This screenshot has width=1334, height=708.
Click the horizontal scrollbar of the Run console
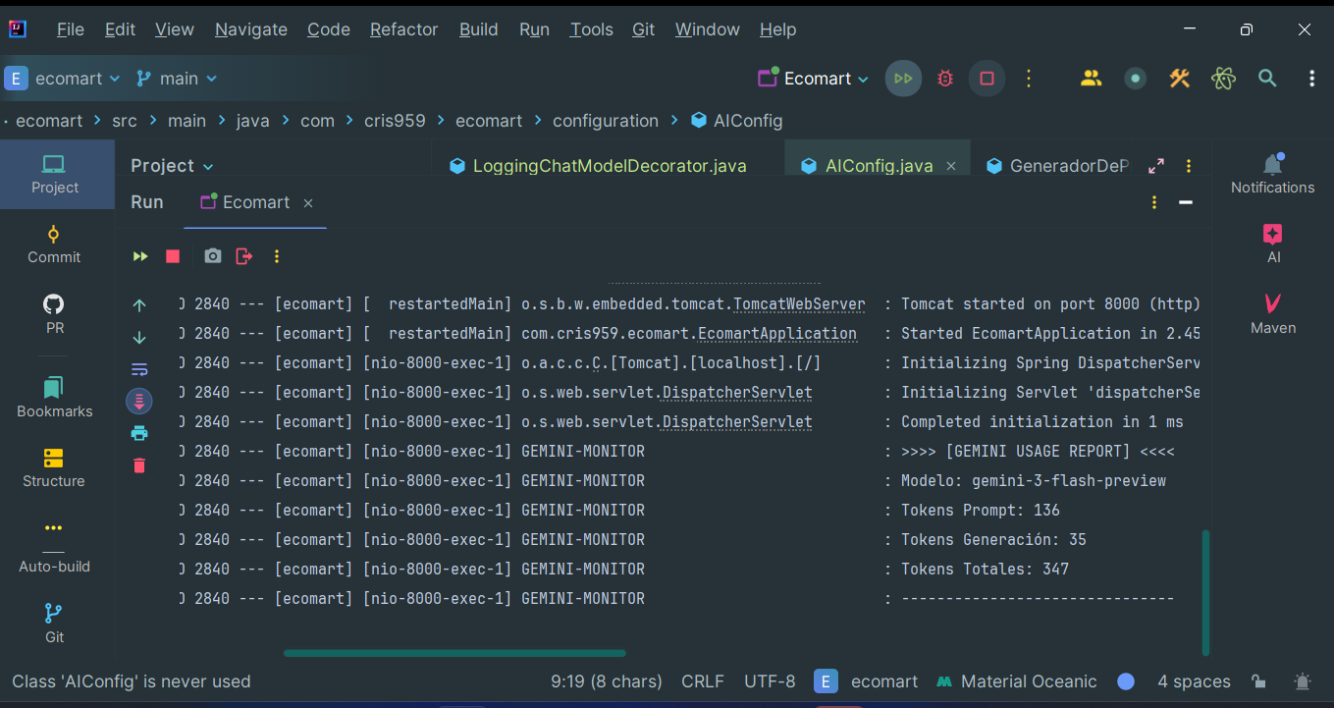pos(454,653)
